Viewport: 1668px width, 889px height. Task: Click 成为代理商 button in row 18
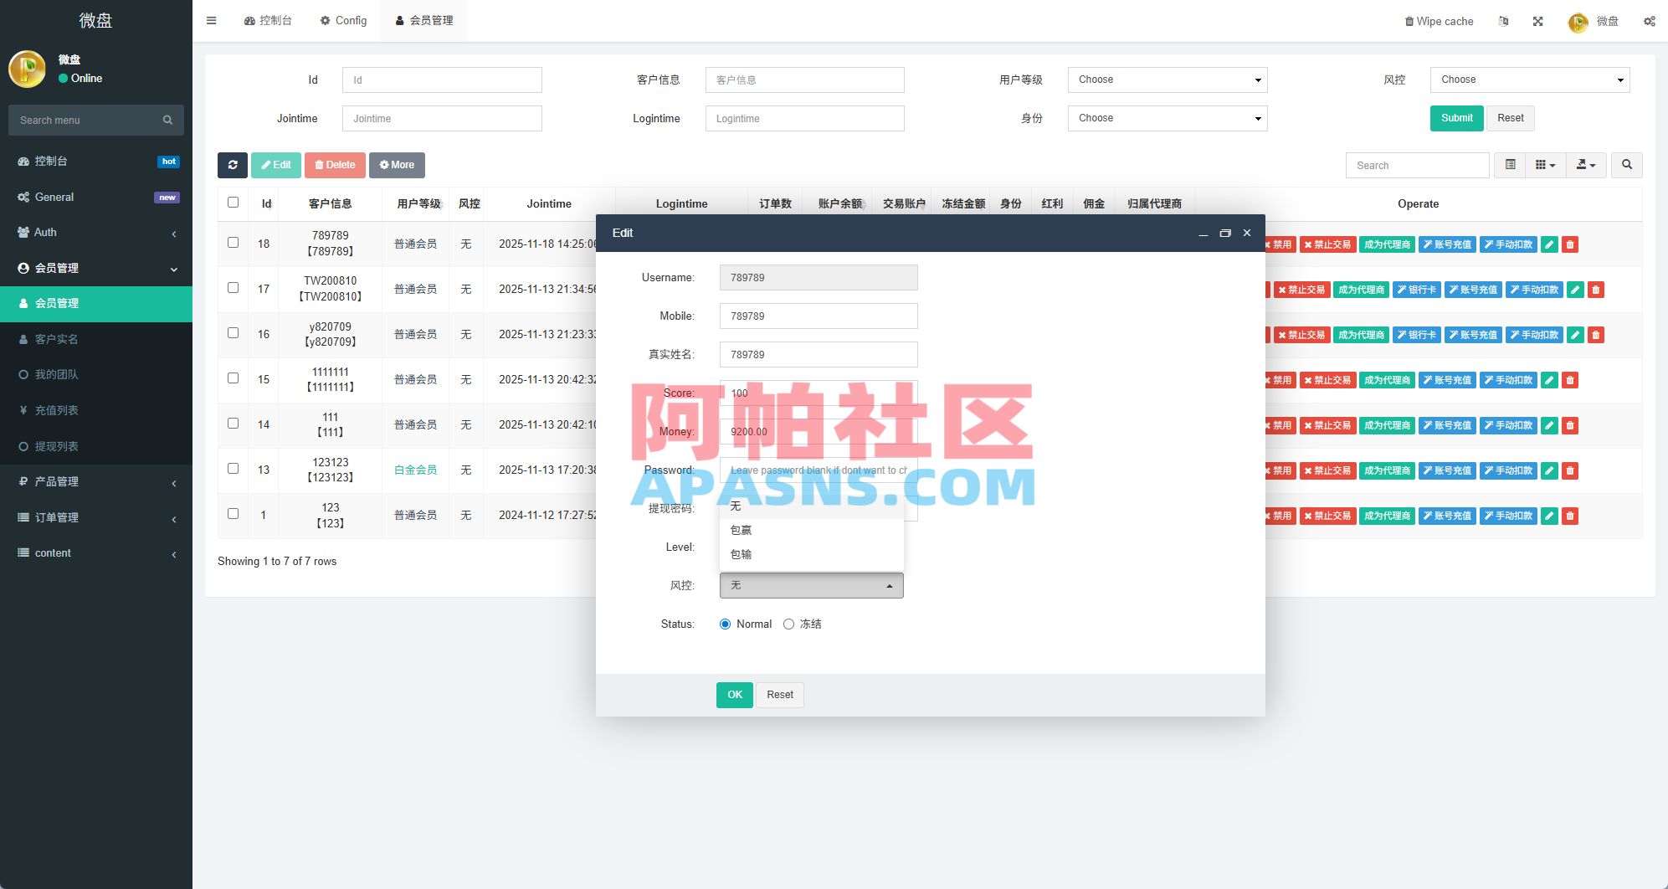(1387, 244)
